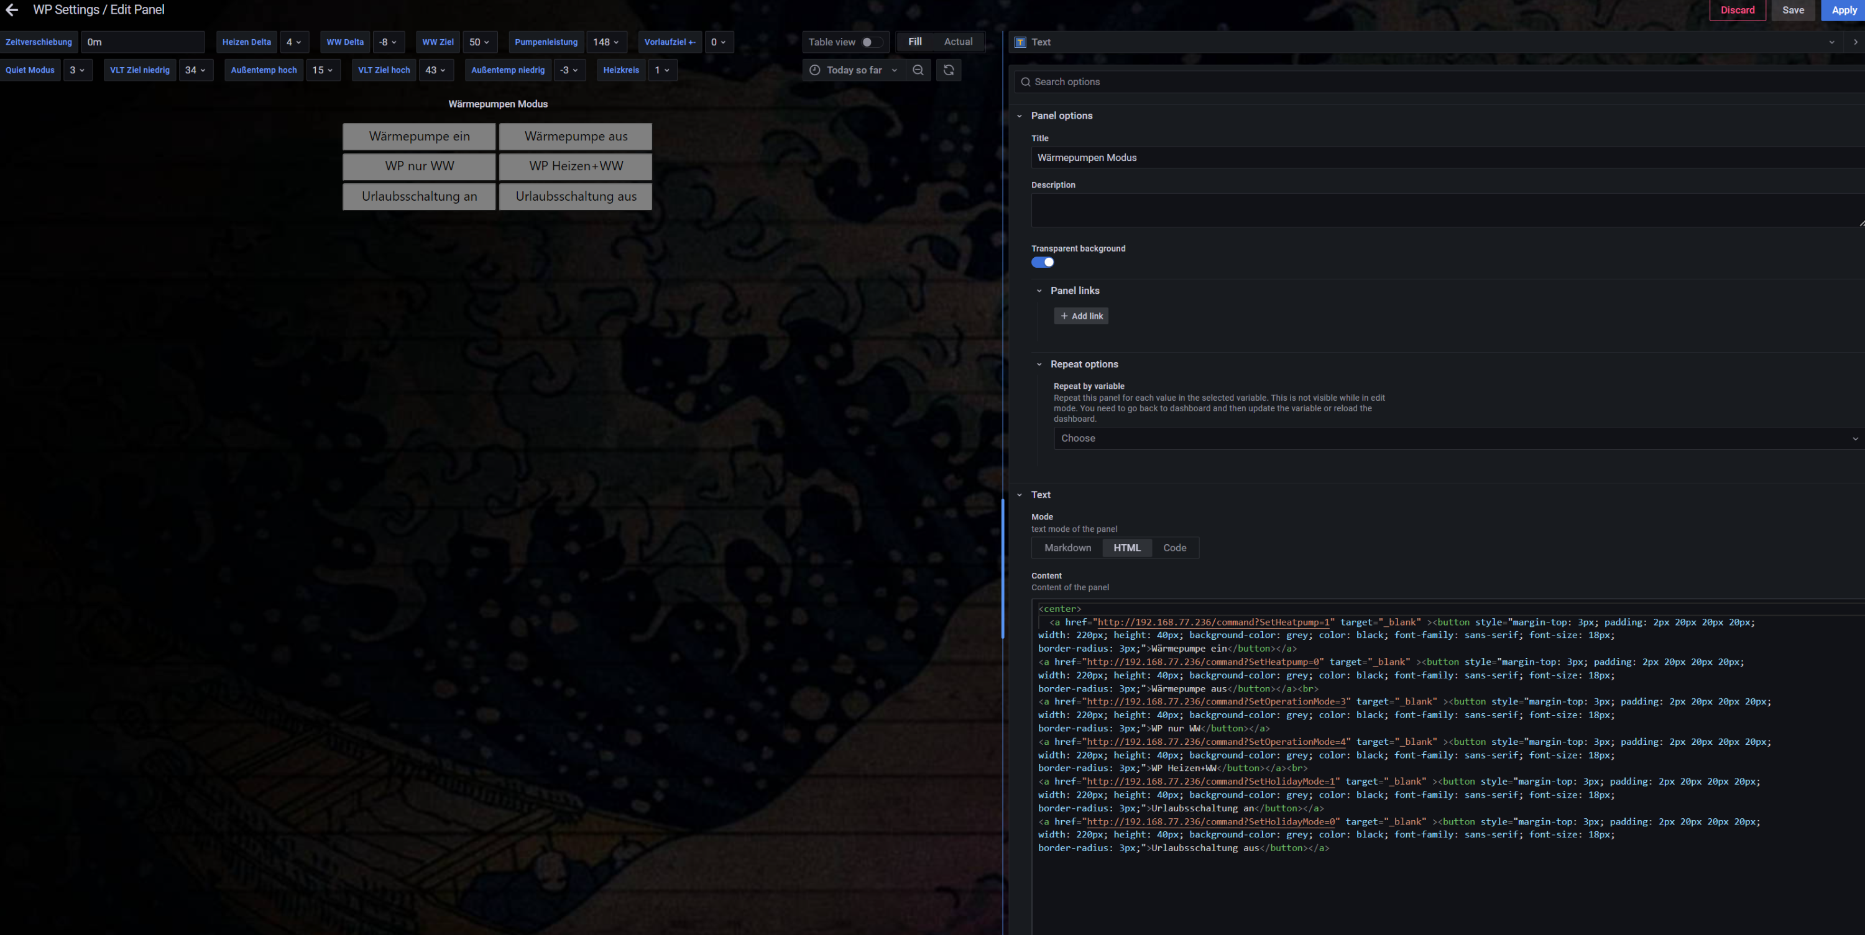
Task: Click the back arrow icon
Action: (x=12, y=10)
